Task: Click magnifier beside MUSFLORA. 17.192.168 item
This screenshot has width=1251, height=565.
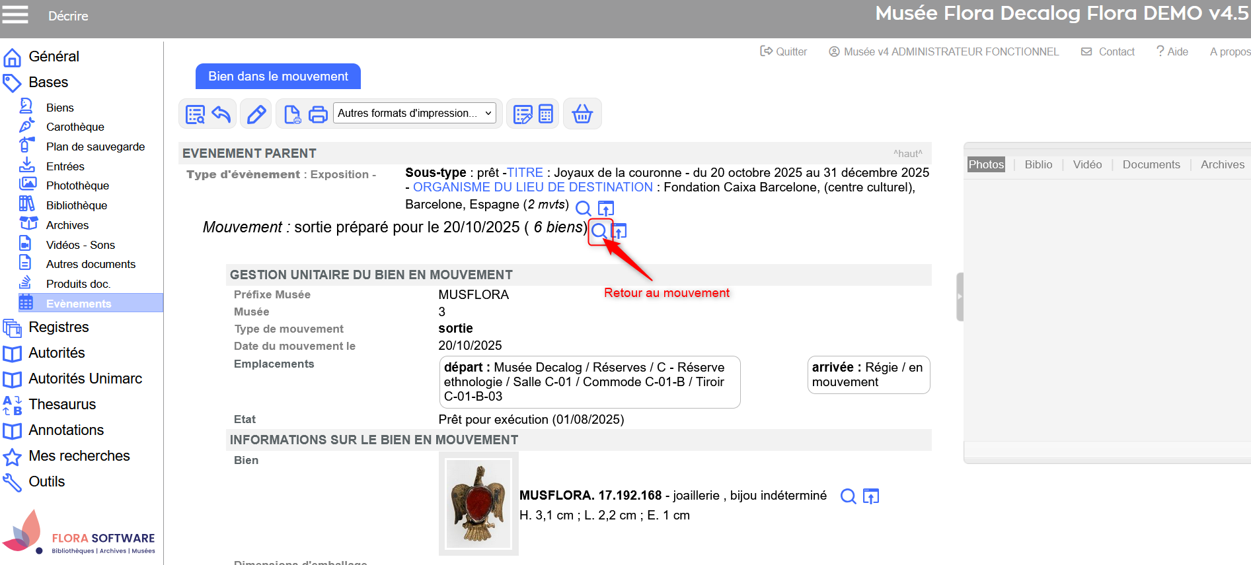Action: pyautogui.click(x=848, y=496)
